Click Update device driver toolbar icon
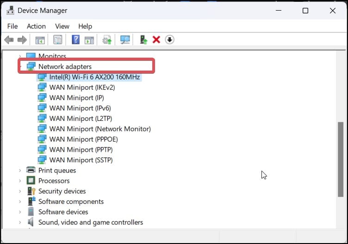348x244 pixels. coord(107,40)
